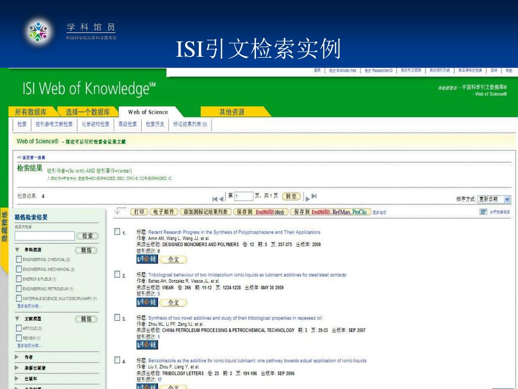The image size is (518, 389).
Task: Go to the first results page arrow
Action: point(214,199)
